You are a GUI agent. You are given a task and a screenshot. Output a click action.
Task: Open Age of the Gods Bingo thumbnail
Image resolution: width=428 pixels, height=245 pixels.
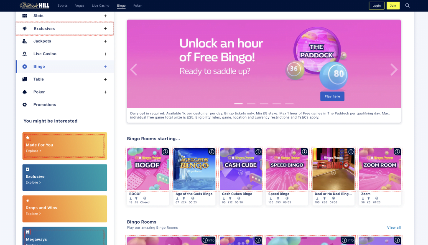coord(194,169)
